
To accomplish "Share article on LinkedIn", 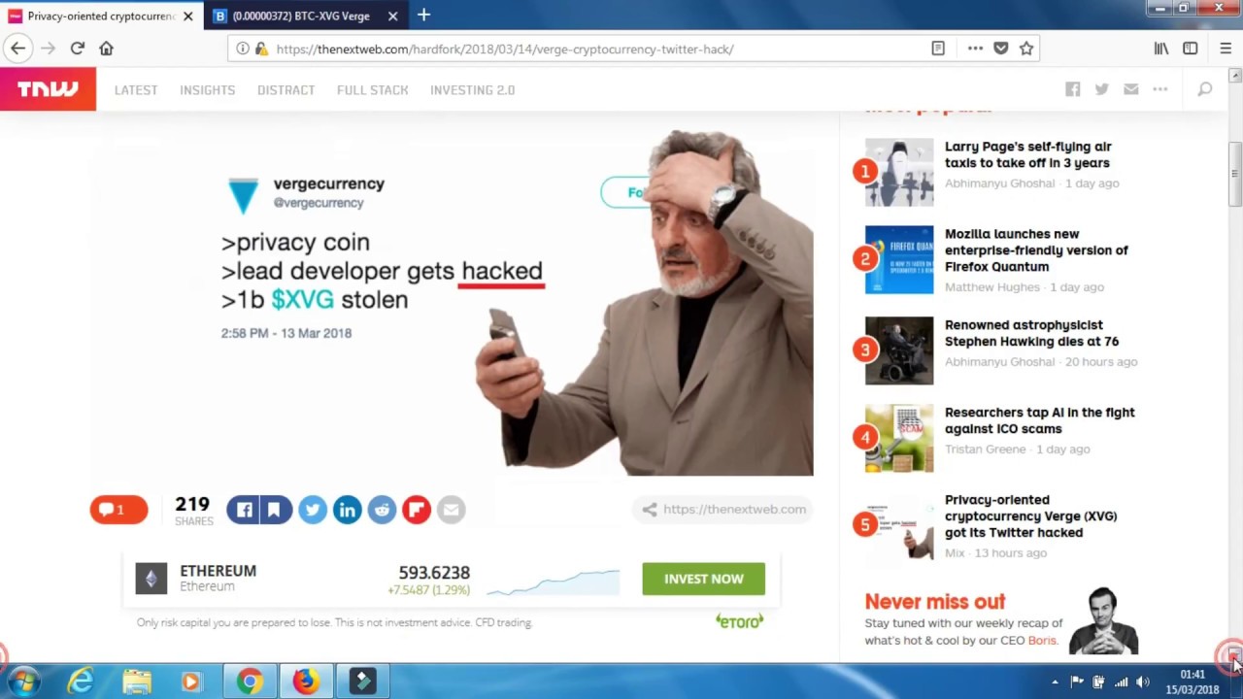I will 347,509.
